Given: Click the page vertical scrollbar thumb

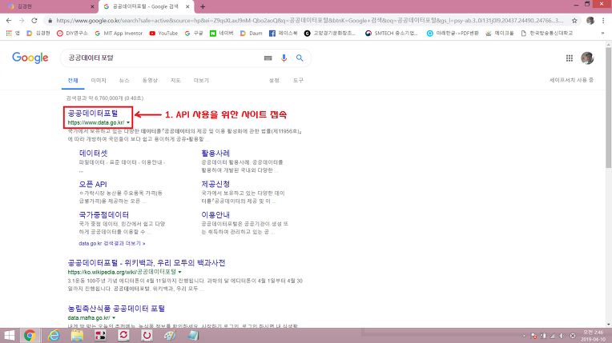Looking at the screenshot, I should pos(609,109).
